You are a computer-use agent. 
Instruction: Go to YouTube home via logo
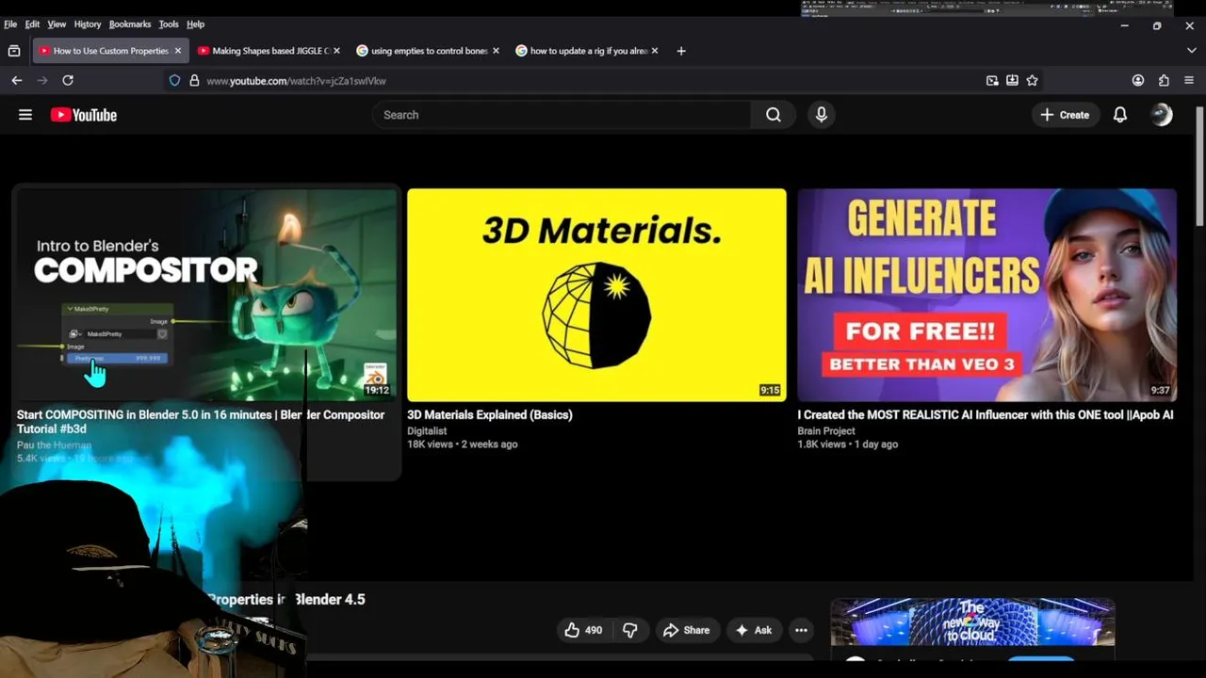coord(84,115)
